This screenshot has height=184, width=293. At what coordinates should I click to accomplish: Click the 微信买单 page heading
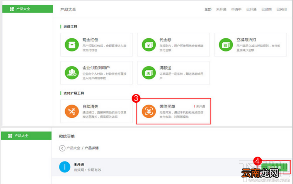pos(67,136)
